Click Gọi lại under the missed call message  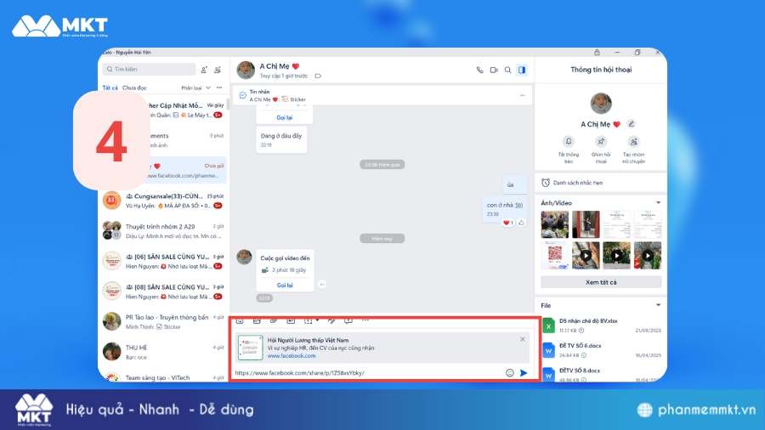tap(285, 117)
